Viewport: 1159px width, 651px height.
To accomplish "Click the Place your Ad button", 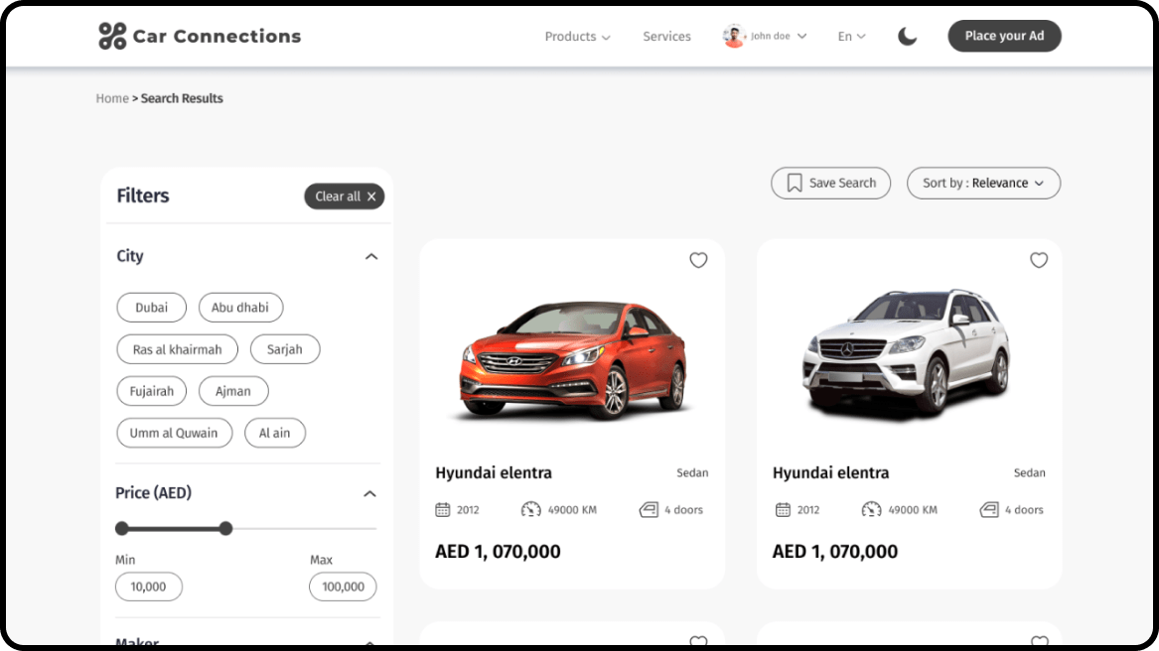I will [x=1004, y=36].
